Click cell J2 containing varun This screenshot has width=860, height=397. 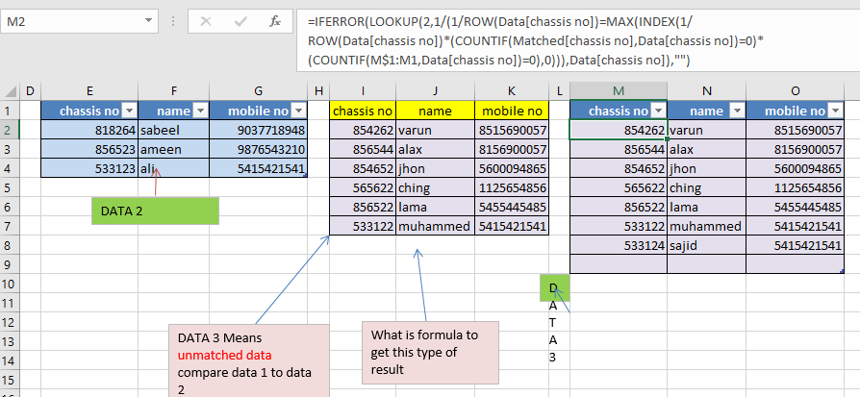pos(436,131)
